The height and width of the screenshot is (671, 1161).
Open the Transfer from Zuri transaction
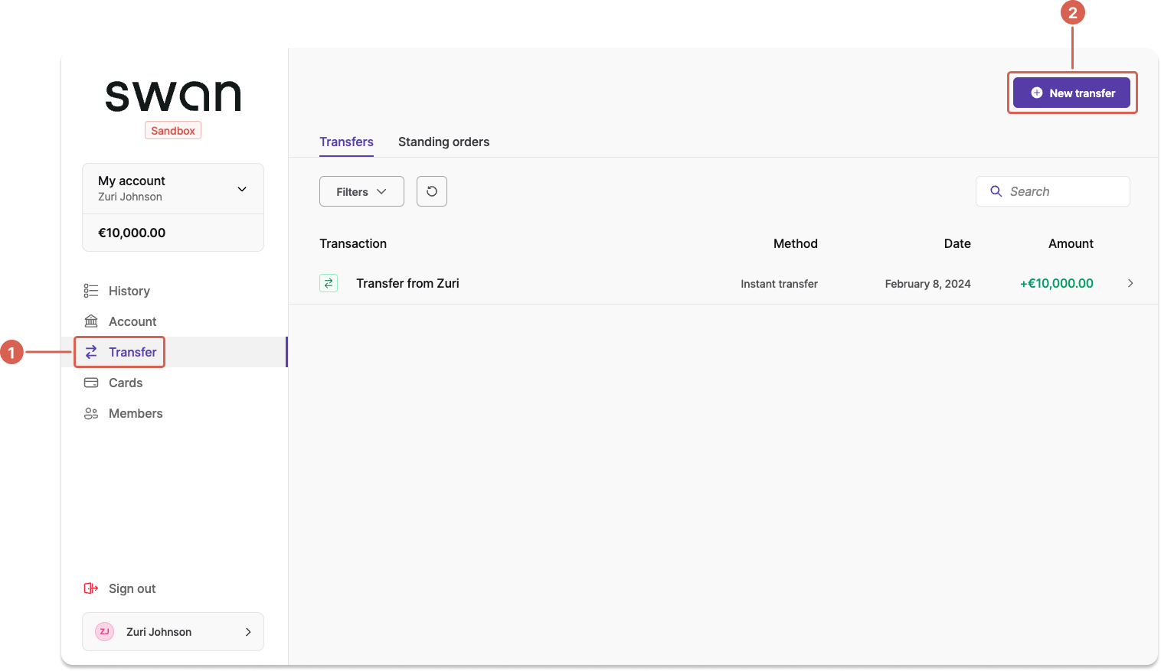pyautogui.click(x=407, y=283)
